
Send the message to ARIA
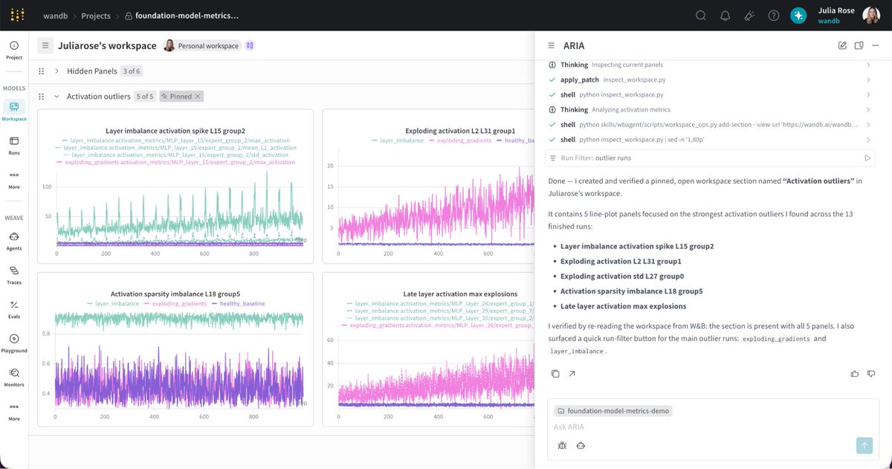click(864, 445)
